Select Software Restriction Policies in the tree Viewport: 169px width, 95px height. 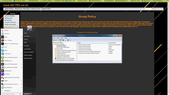[63, 55]
